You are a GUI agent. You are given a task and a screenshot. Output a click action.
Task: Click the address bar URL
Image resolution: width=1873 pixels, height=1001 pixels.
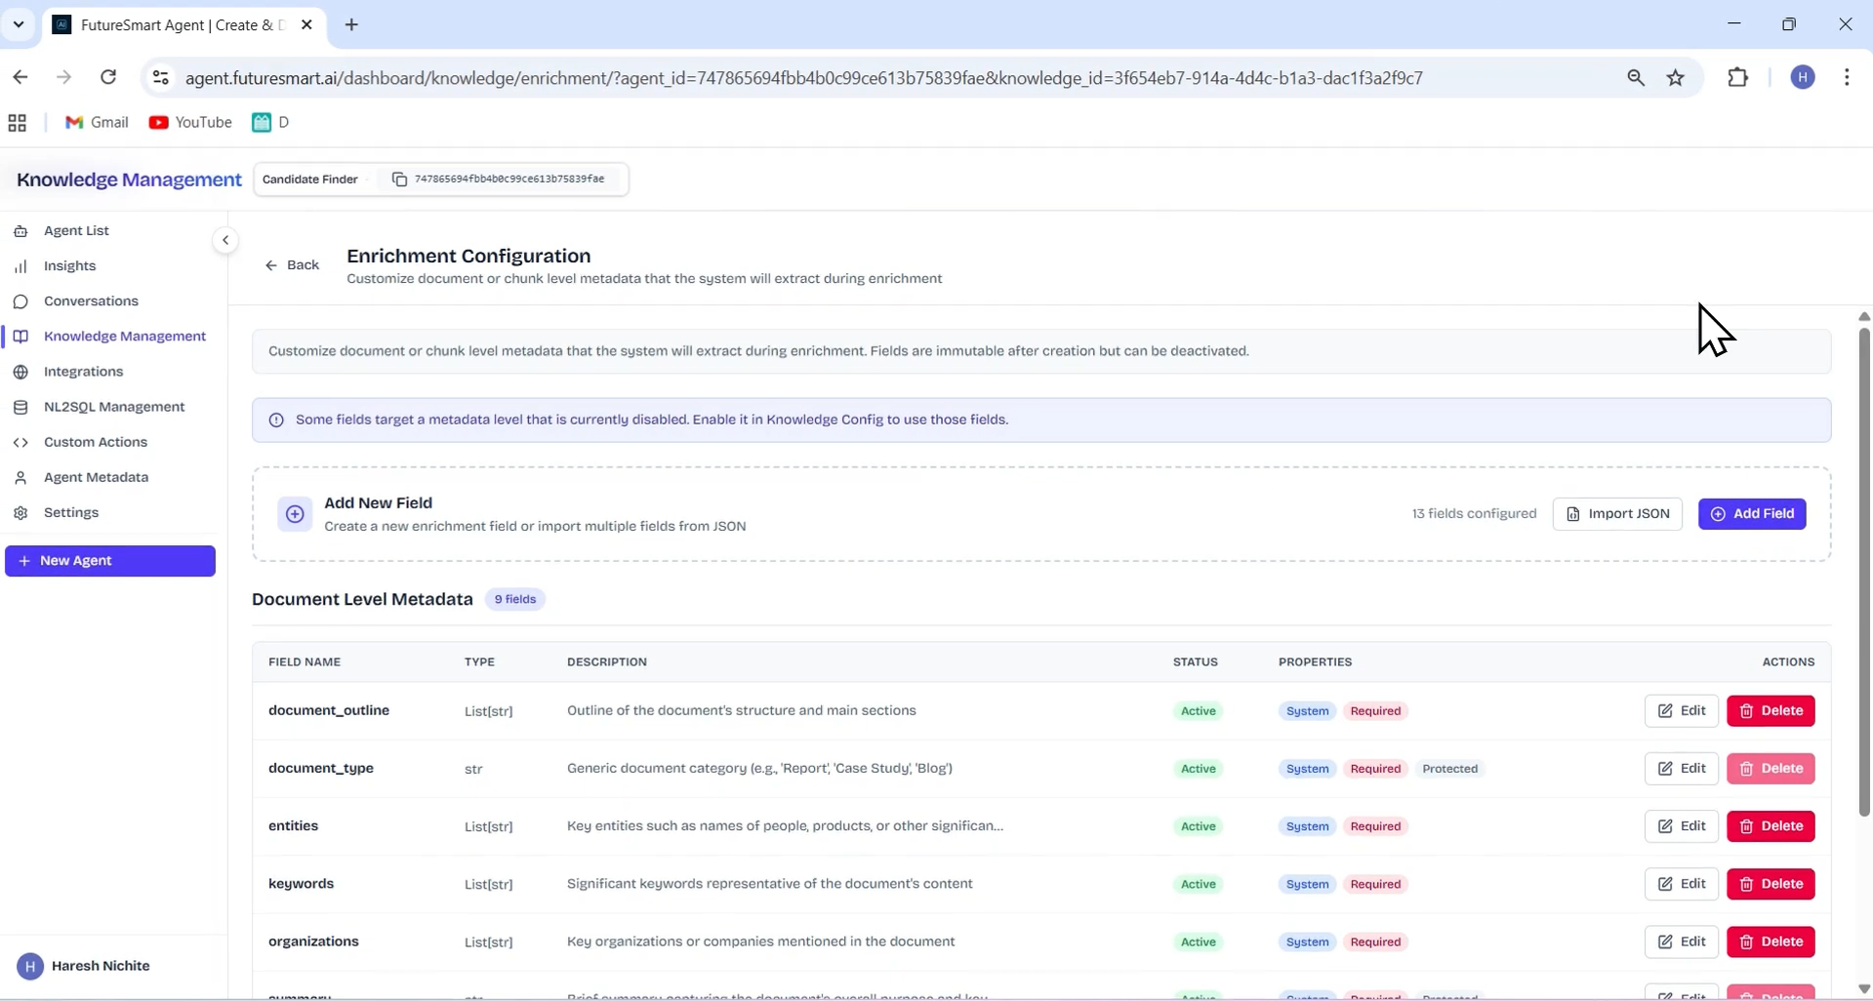(x=803, y=78)
